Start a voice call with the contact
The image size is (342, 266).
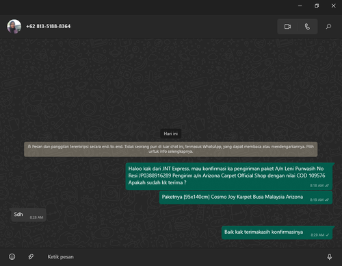pyautogui.click(x=308, y=27)
